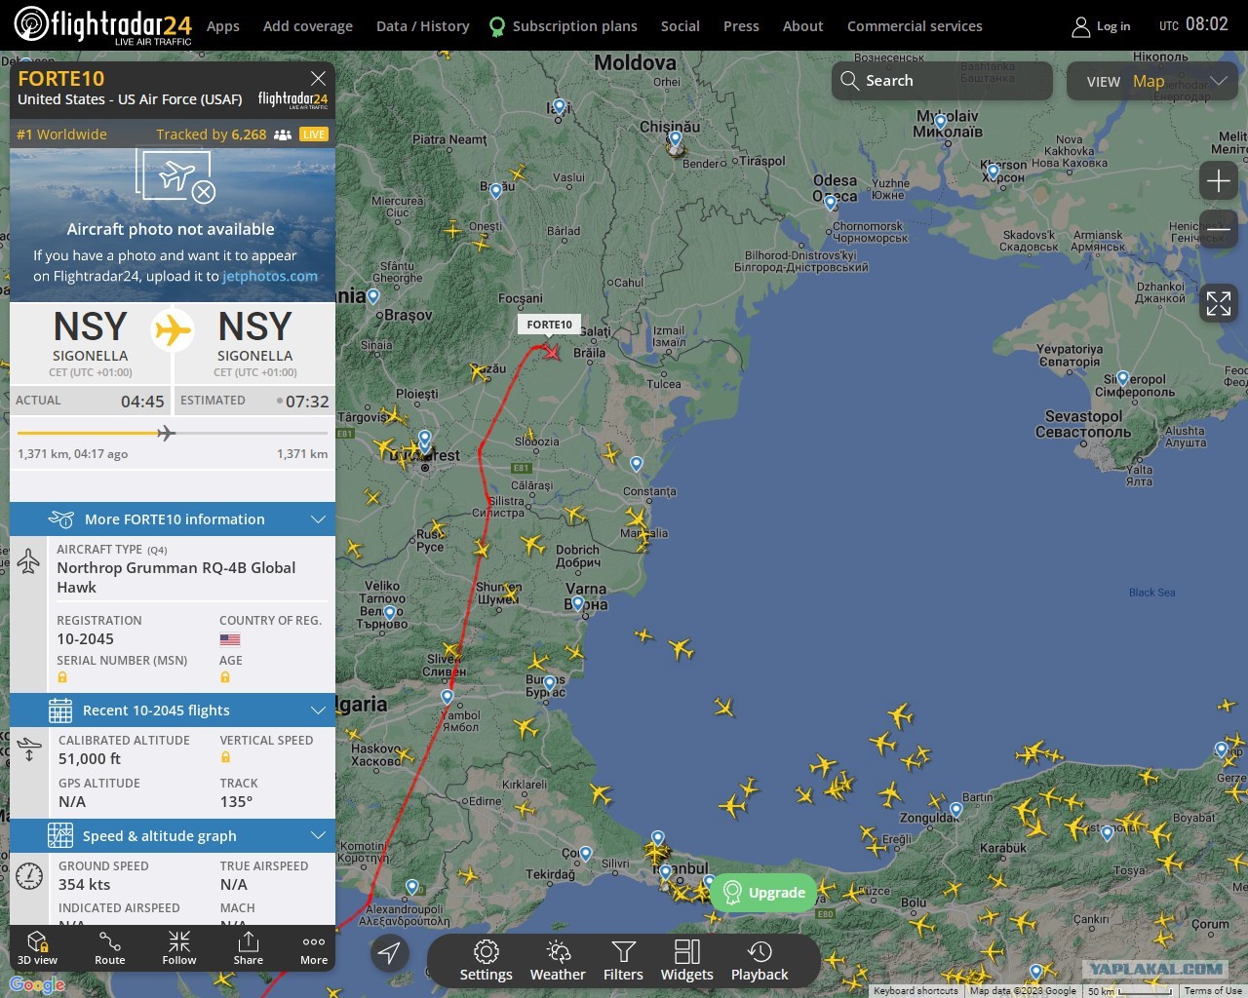Click the Odesa airport pin
The image size is (1248, 998).
831,202
